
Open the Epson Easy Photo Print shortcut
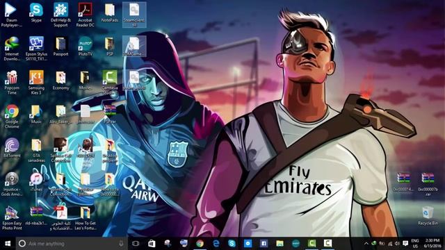click(12, 217)
